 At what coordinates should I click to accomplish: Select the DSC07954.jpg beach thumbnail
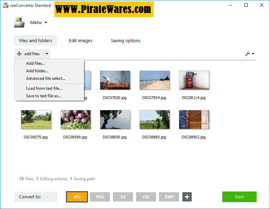pyautogui.click(x=155, y=80)
